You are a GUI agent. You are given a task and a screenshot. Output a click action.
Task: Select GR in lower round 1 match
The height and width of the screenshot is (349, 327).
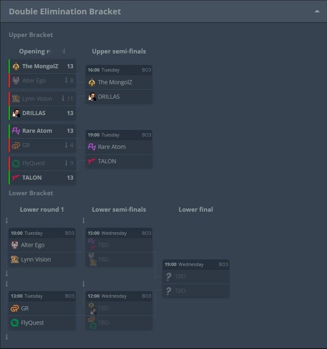tap(42, 308)
